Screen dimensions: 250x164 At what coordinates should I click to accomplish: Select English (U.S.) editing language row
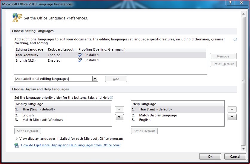(x=111, y=60)
